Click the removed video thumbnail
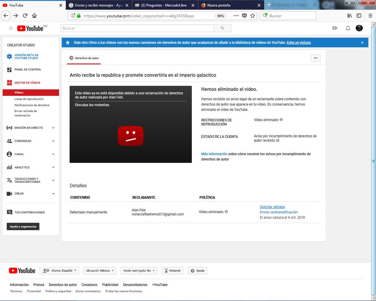376x301 pixels. coord(131,124)
